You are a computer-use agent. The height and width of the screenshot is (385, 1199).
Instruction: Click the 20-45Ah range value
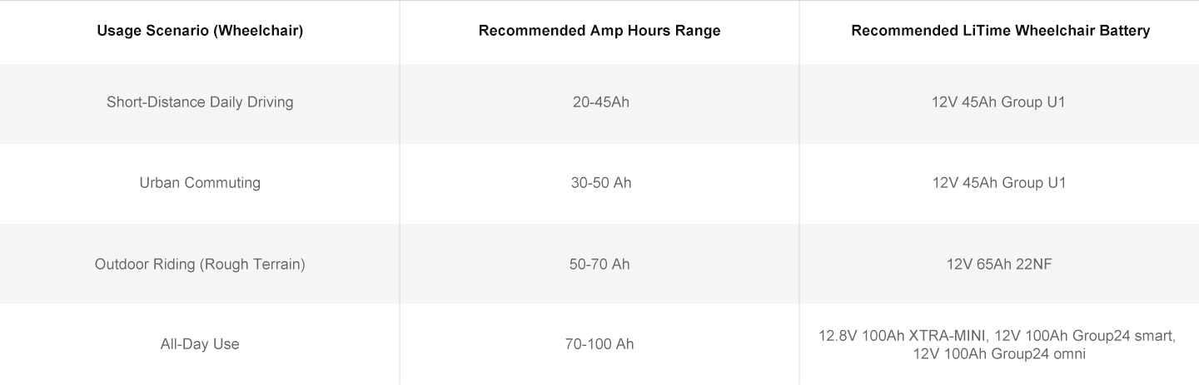pos(599,102)
